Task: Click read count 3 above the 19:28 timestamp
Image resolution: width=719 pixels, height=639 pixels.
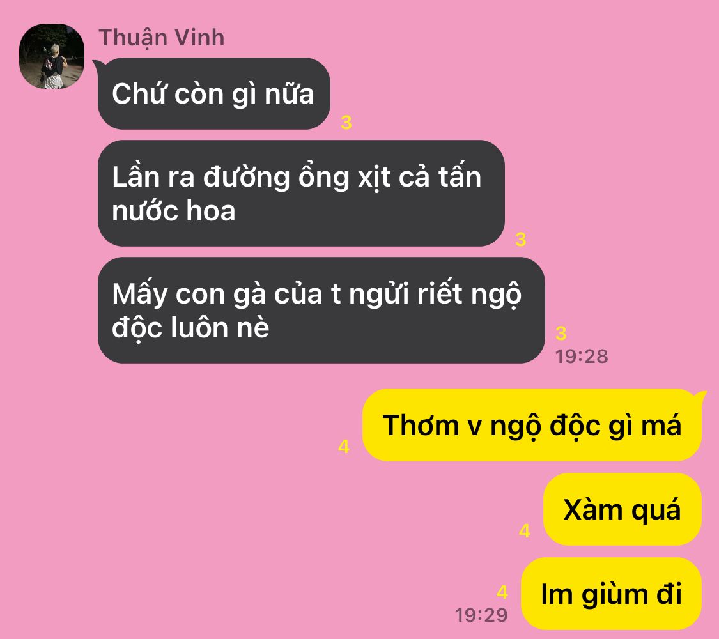Action: click(561, 334)
